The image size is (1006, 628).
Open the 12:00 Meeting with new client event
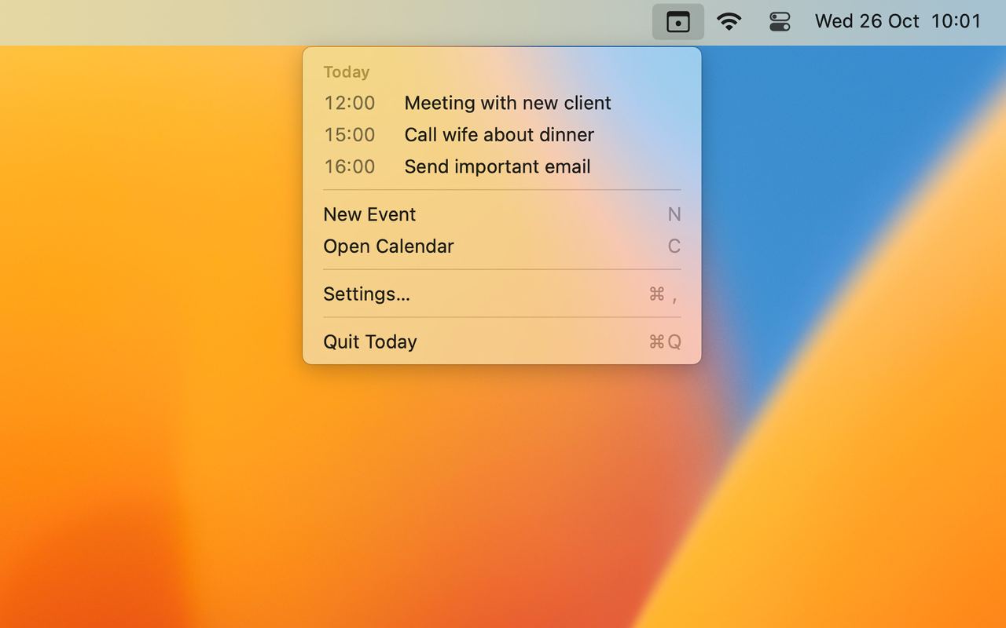click(x=502, y=103)
